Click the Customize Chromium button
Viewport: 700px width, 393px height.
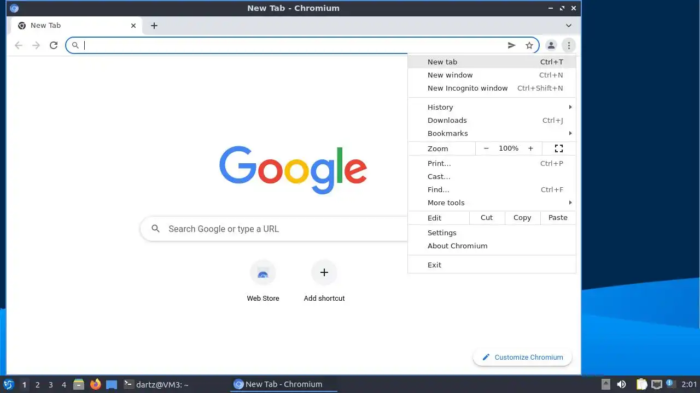(x=522, y=357)
